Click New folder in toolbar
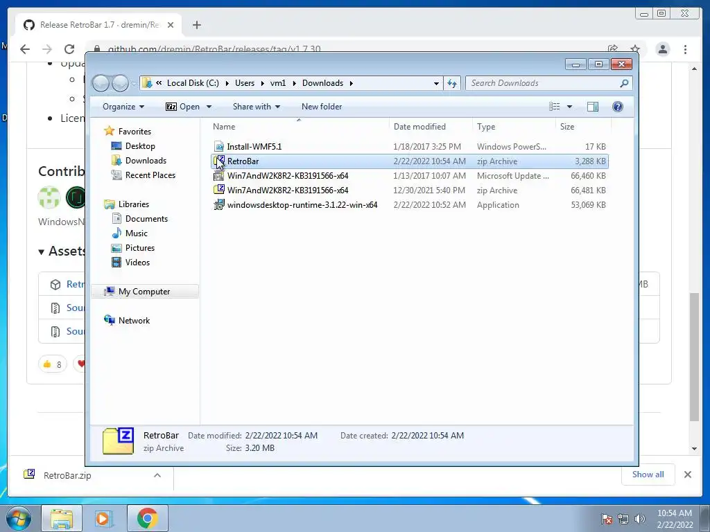The image size is (710, 532). [x=322, y=106]
